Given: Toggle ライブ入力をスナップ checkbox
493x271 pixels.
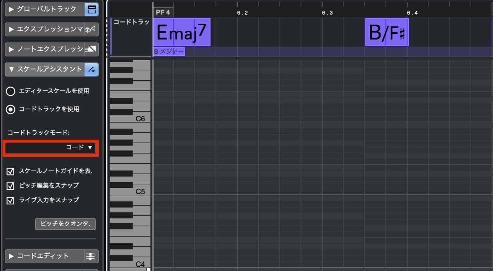Looking at the screenshot, I should coord(11,200).
